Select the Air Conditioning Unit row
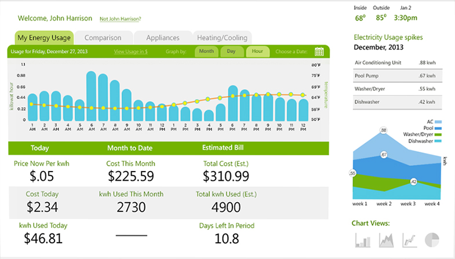The image size is (455, 259). point(397,63)
